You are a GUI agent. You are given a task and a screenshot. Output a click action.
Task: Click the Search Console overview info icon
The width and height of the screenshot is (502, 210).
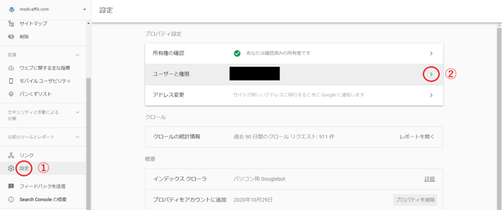(11, 199)
